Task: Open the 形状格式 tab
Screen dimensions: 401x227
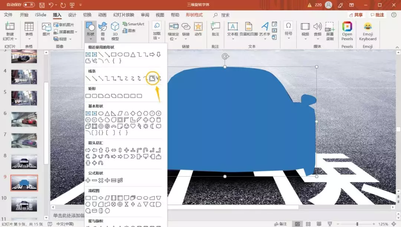Action: coord(194,15)
